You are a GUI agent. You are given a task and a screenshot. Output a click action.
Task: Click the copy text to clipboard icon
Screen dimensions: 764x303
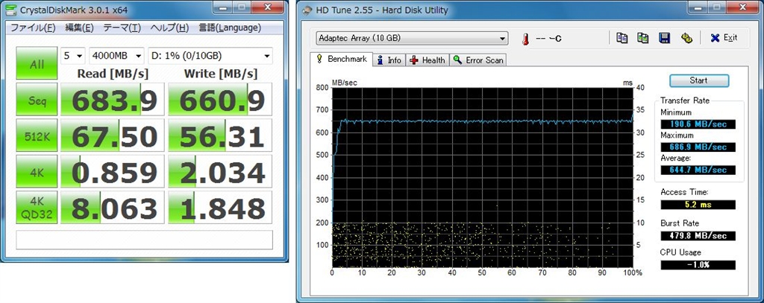coord(622,38)
